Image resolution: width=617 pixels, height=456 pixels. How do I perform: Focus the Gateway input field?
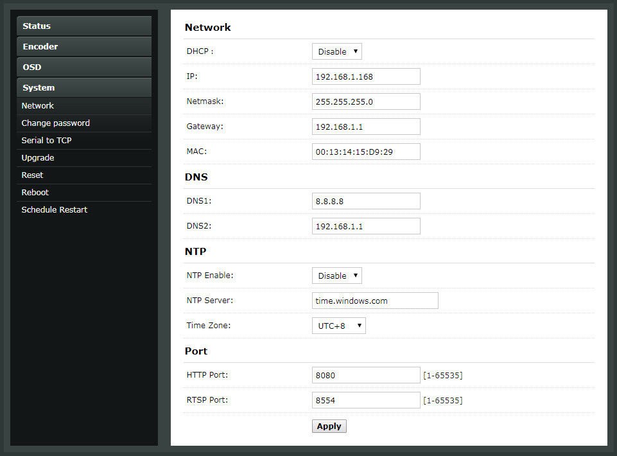[366, 127]
